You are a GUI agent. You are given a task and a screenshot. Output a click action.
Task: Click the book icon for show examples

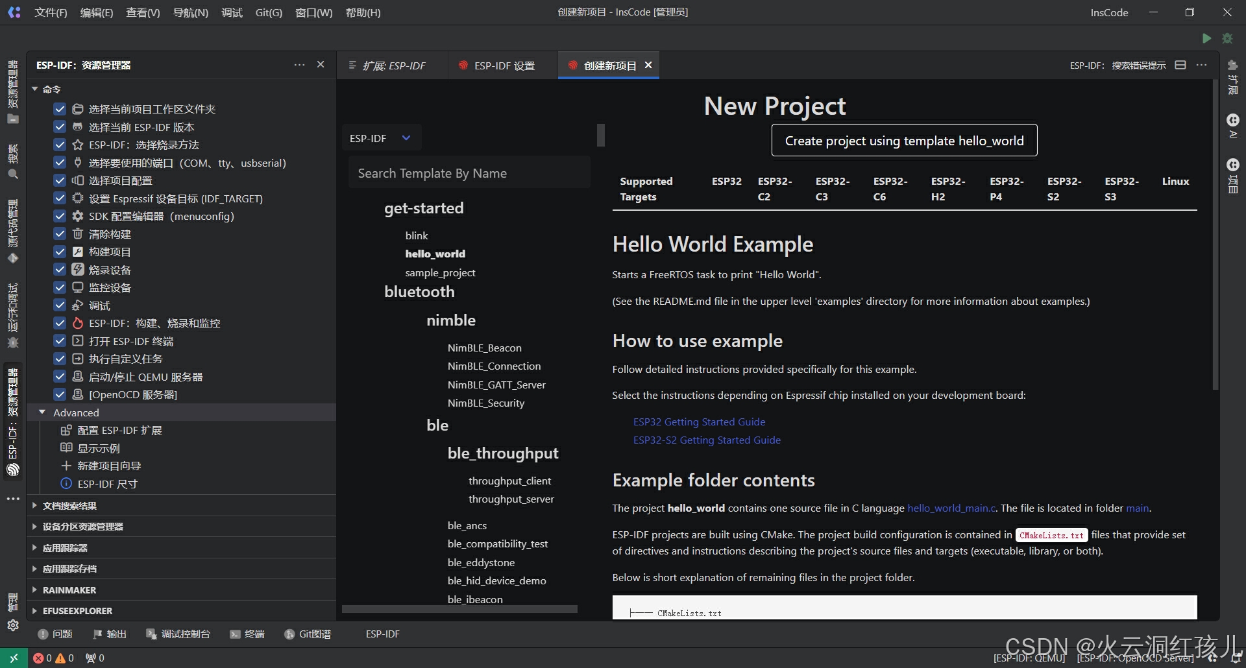point(66,447)
